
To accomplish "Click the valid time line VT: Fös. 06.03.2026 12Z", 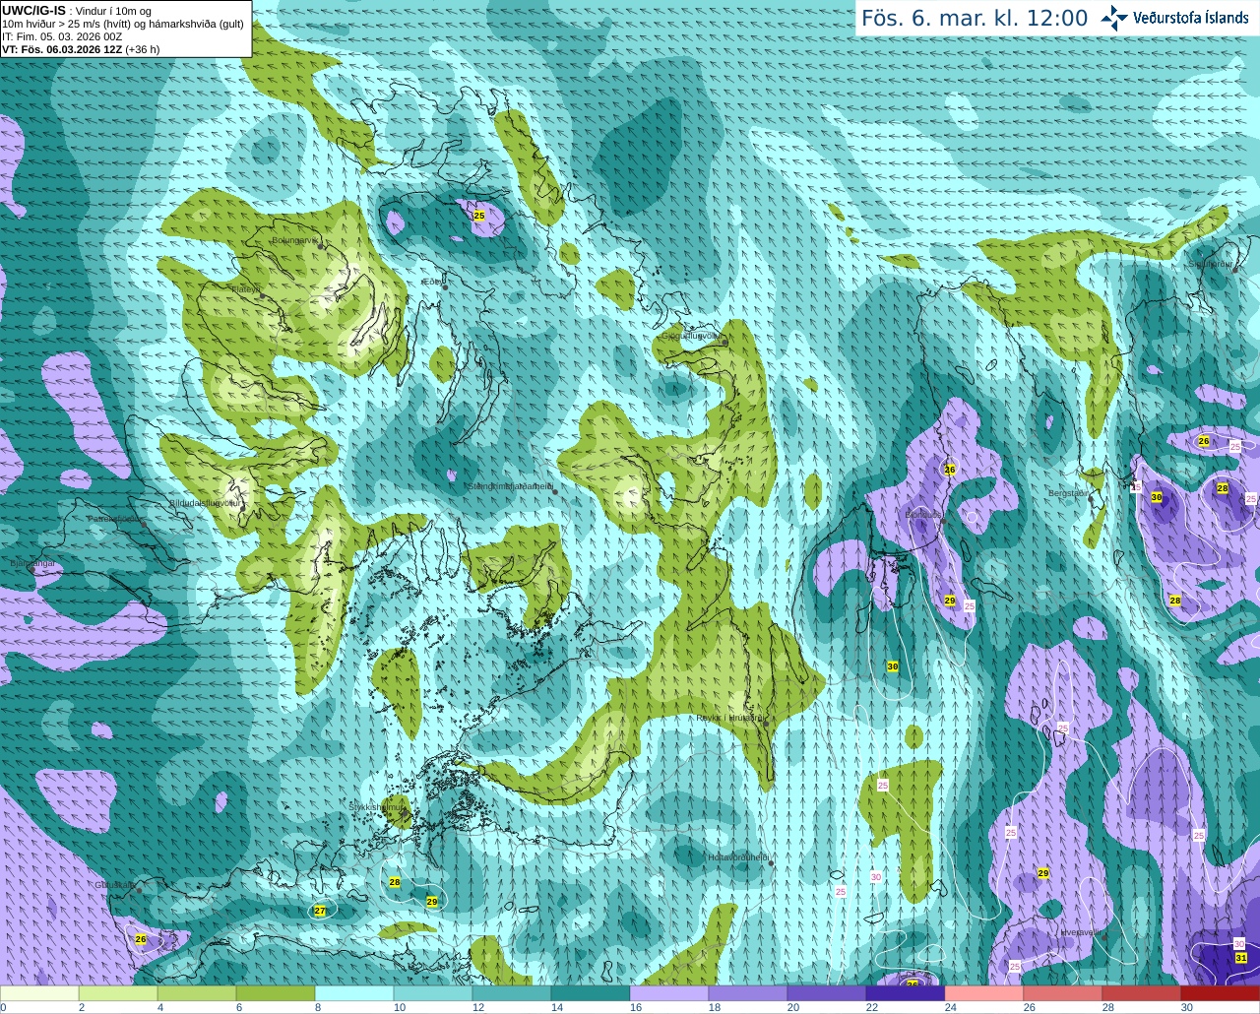I will tap(62, 49).
